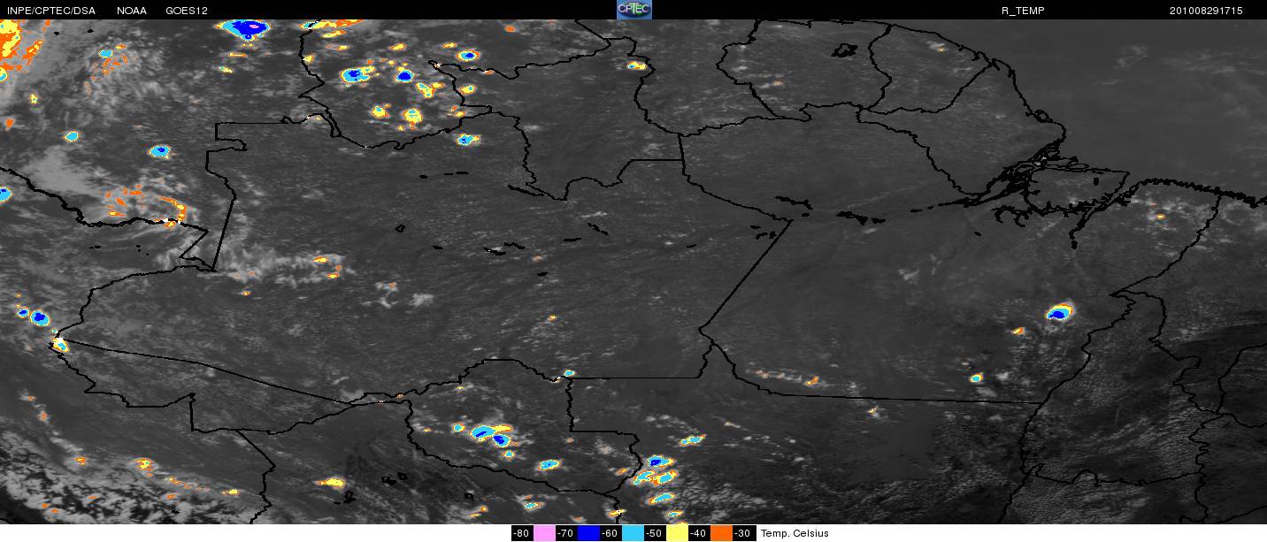The image size is (1267, 542).
Task: Select the dark blue legend color swatch
Action: coord(587,533)
